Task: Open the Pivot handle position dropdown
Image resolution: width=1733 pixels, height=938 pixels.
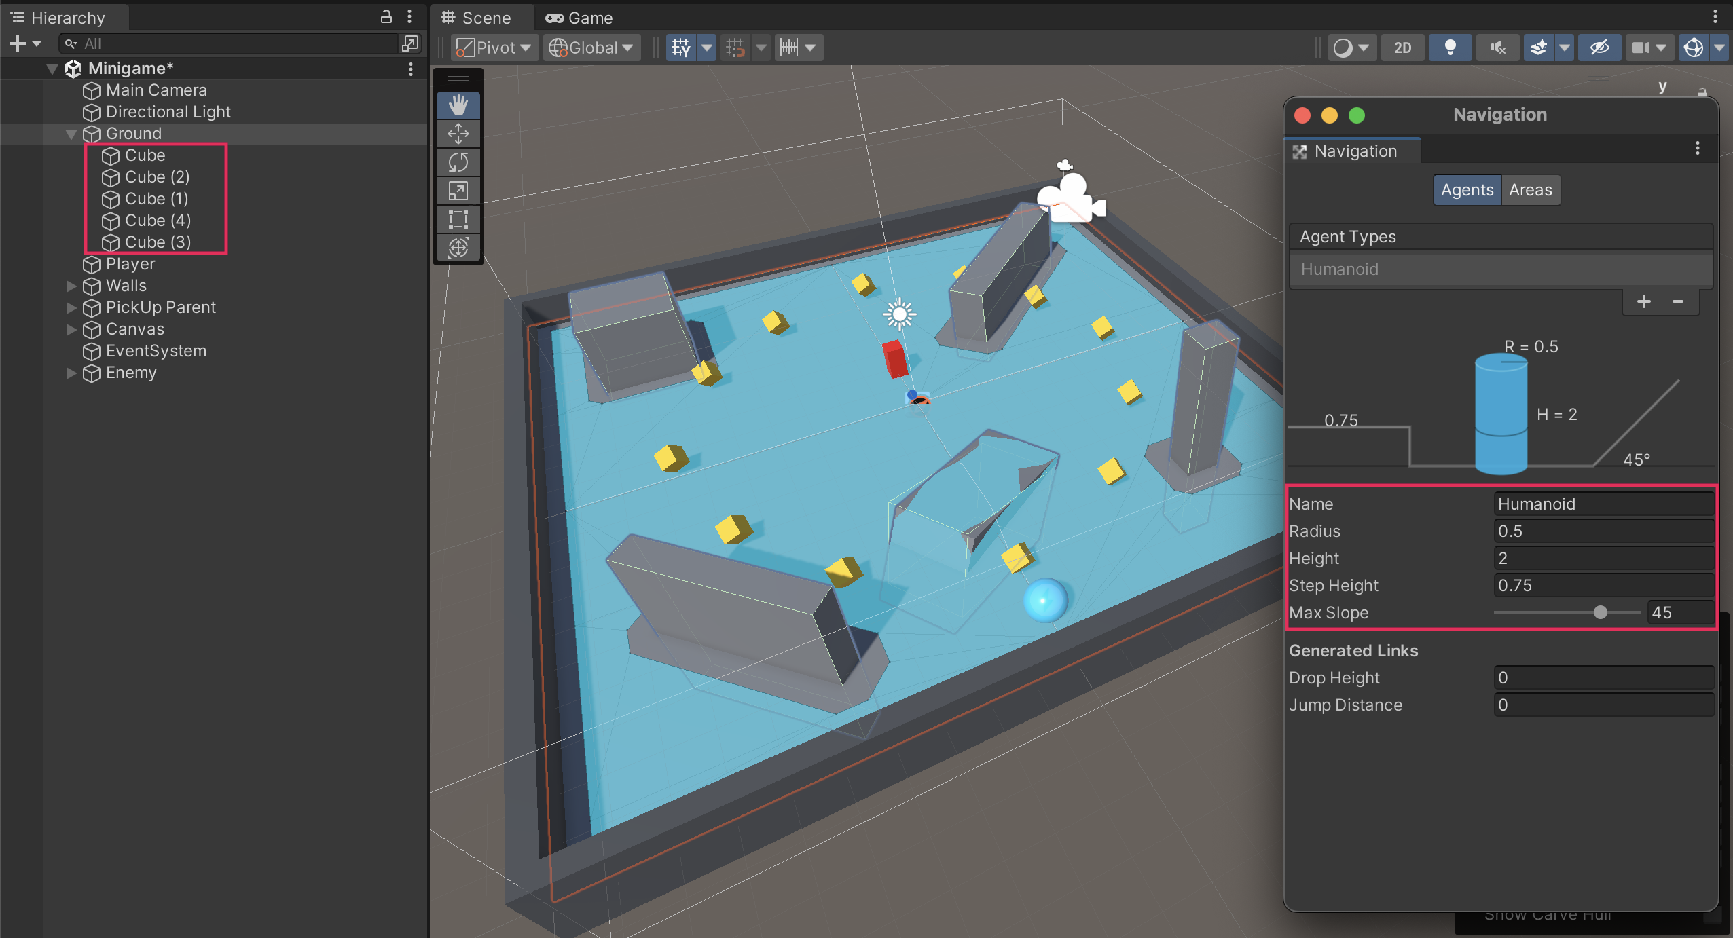Action: click(494, 48)
